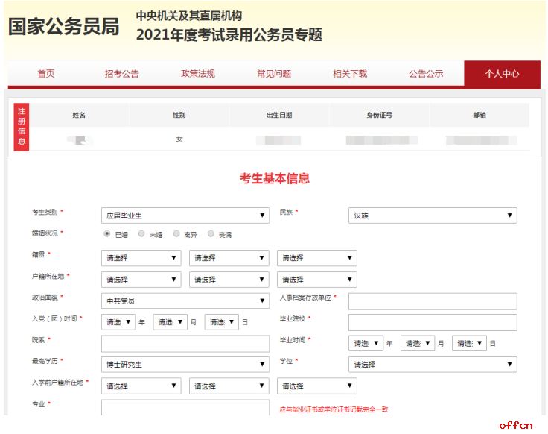The width and height of the screenshot is (548, 434).
Task: Select the 未婚 radio button
Action: (x=142, y=233)
